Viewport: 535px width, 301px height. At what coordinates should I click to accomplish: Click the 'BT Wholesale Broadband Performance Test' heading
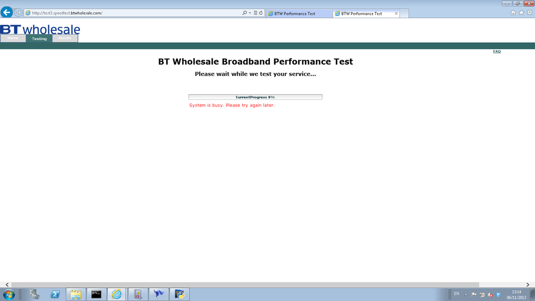255,62
